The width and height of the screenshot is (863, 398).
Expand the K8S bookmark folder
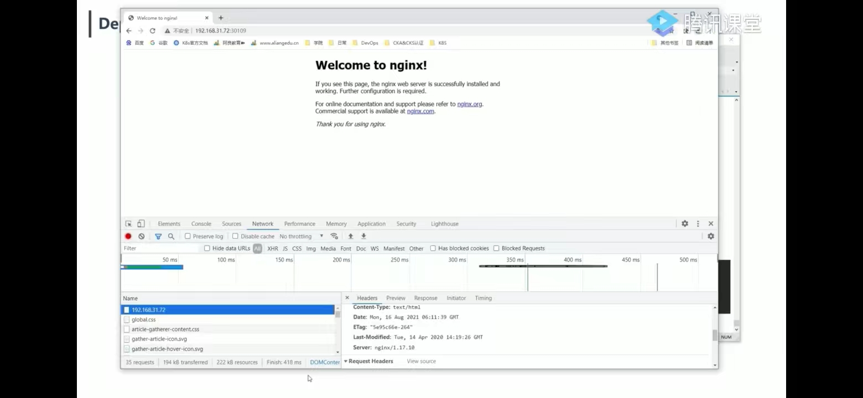pos(438,43)
